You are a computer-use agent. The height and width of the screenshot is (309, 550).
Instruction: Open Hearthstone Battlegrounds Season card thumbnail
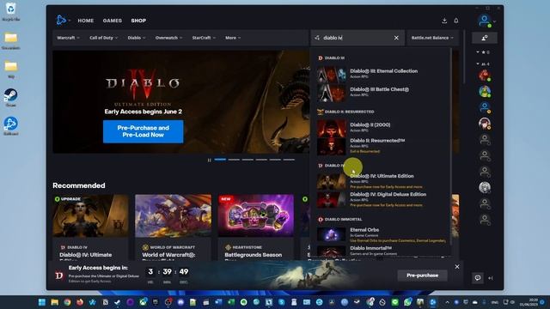coord(256,215)
